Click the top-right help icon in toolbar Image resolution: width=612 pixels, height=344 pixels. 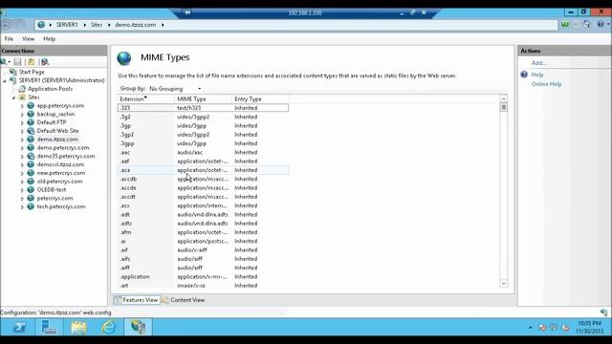[x=601, y=24]
